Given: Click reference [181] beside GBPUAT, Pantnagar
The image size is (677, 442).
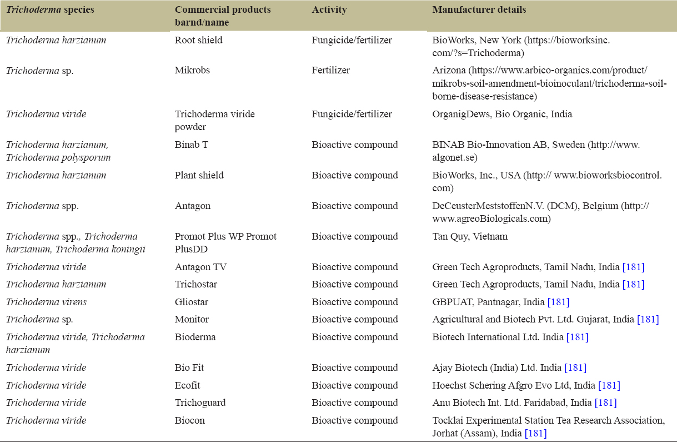Looking at the screenshot, I should point(558,302).
